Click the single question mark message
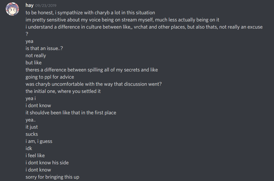The width and height of the screenshot is (274, 181). tap(27, 34)
